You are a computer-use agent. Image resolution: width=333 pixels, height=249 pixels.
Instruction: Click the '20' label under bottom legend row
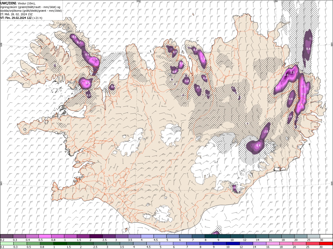(x=294, y=247)
